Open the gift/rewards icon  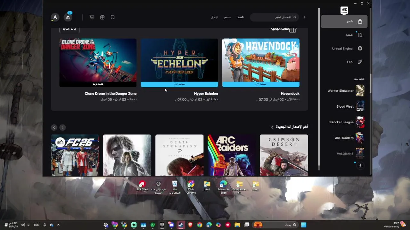(x=102, y=17)
